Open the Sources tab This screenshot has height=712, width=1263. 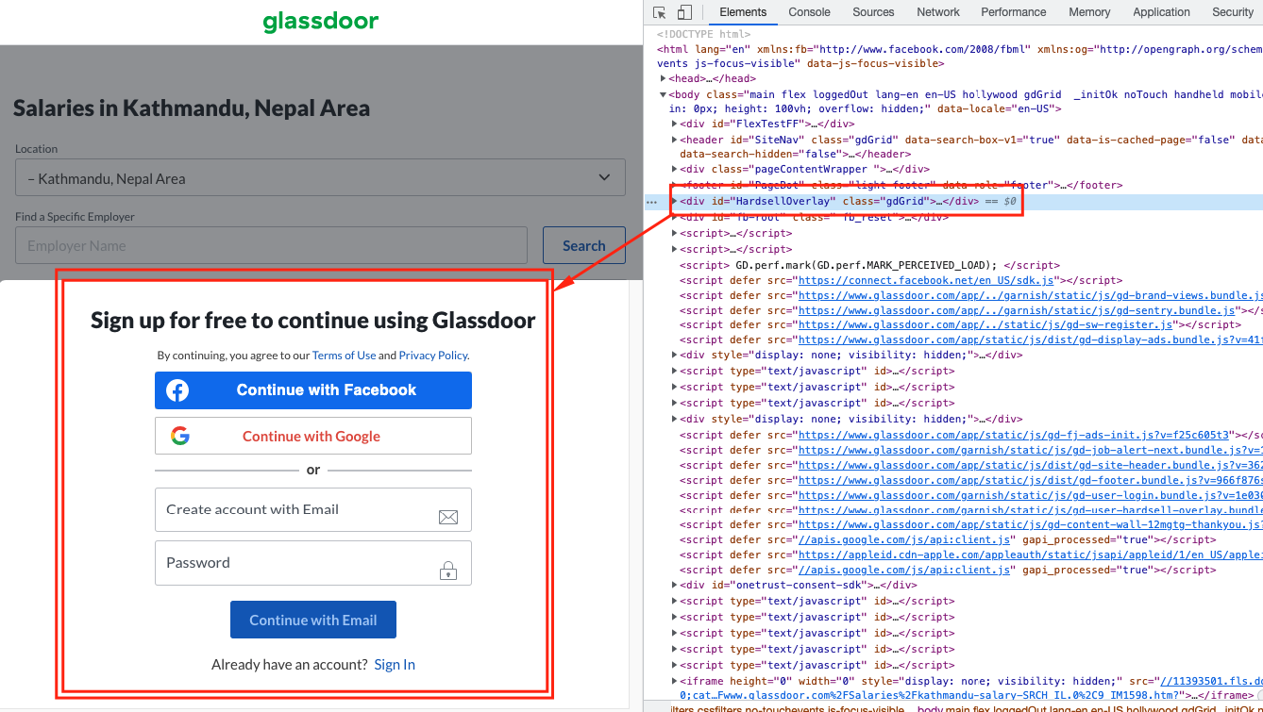pyautogui.click(x=873, y=12)
